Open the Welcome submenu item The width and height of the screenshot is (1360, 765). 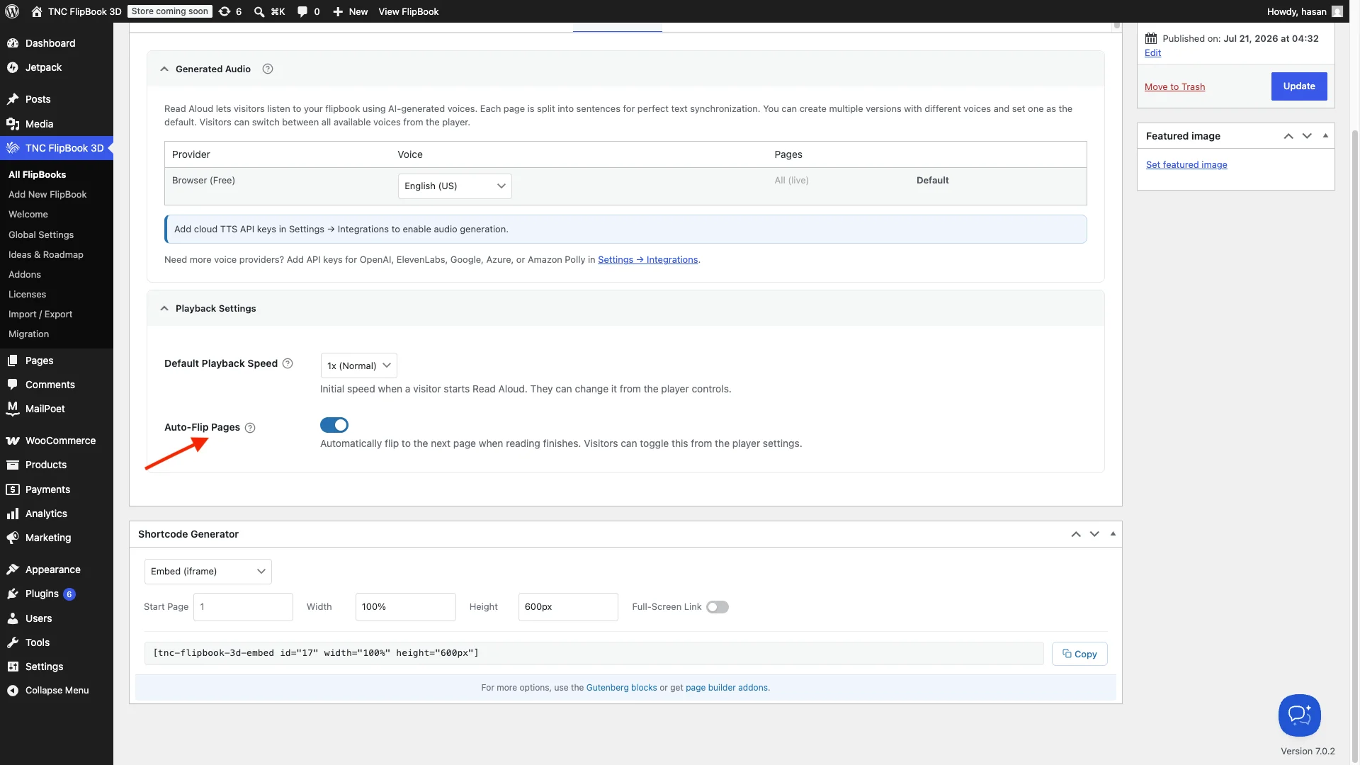tap(28, 214)
